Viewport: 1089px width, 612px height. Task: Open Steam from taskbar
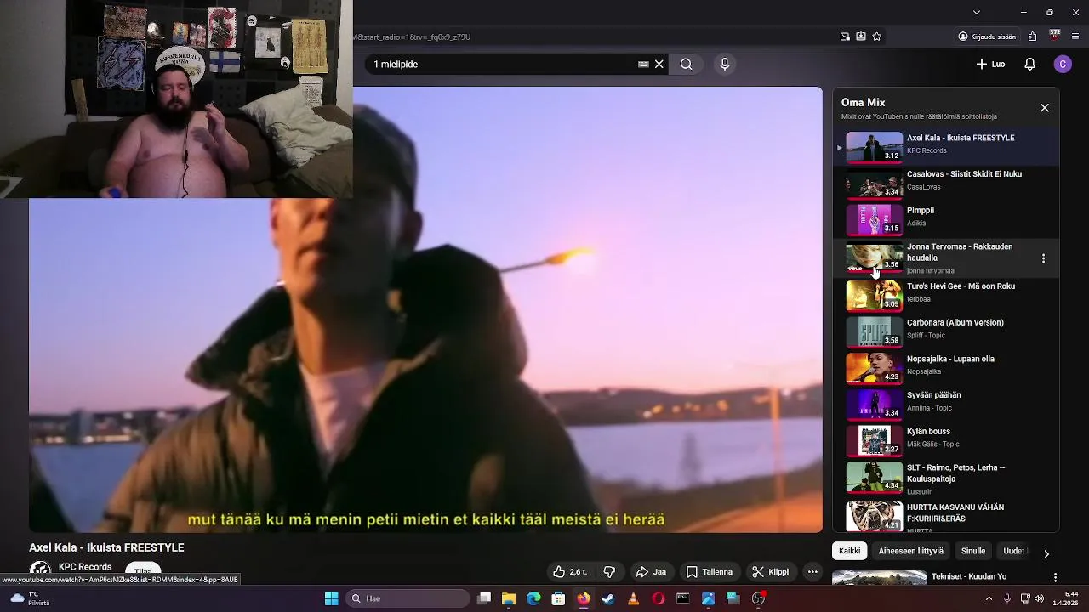[x=608, y=598]
